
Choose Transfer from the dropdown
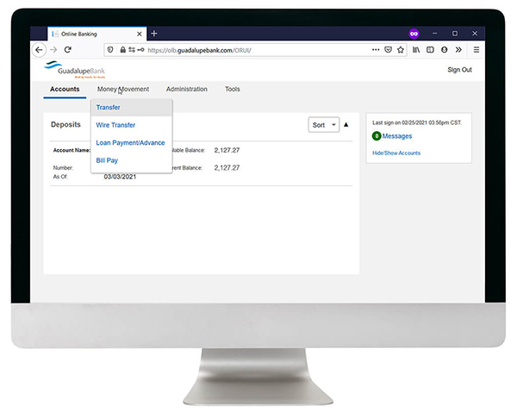click(x=132, y=108)
